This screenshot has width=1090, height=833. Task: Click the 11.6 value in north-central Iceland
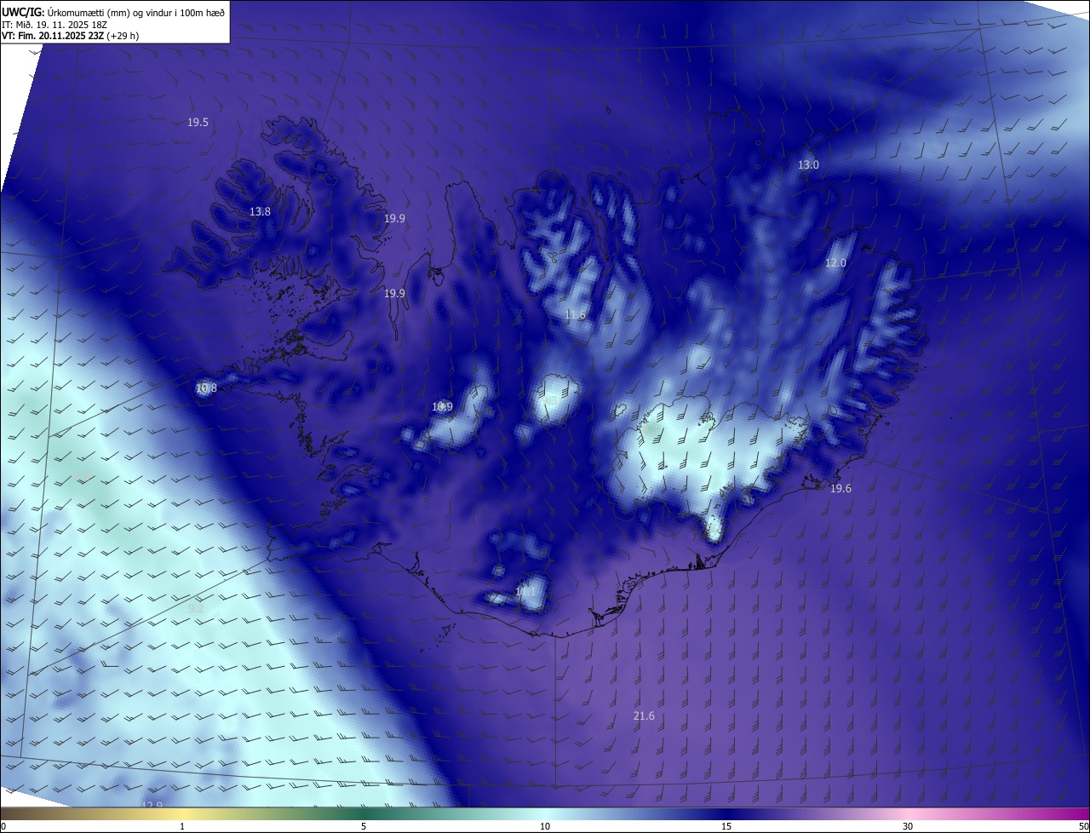[576, 315]
